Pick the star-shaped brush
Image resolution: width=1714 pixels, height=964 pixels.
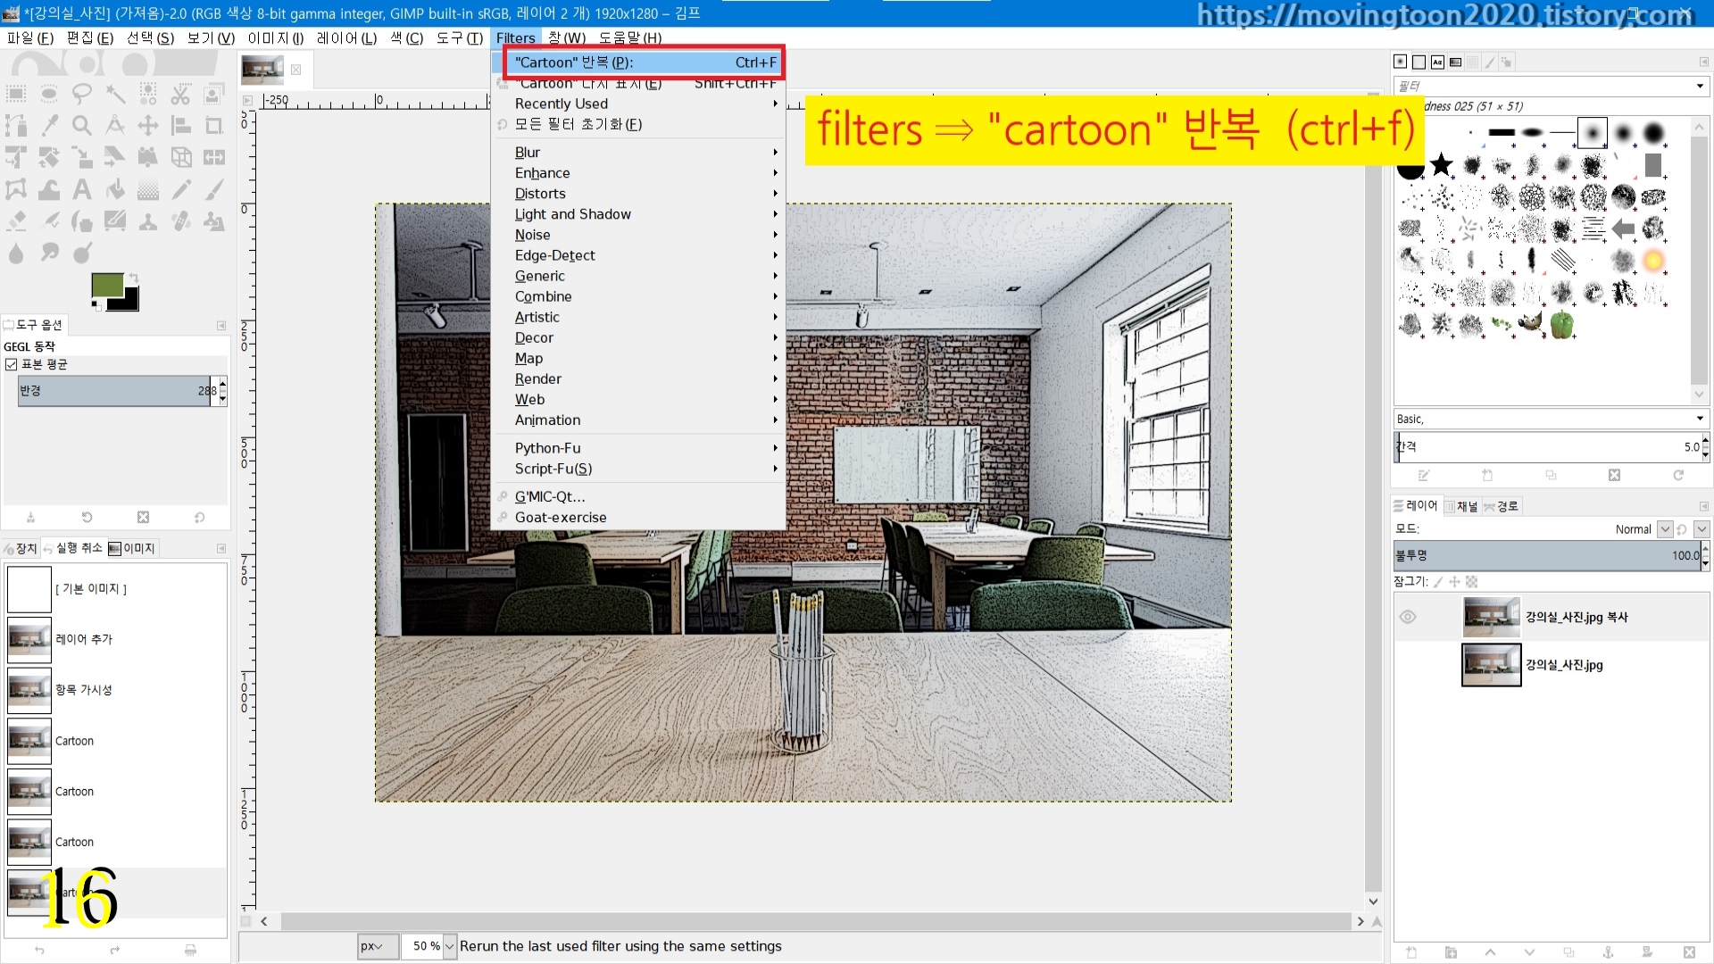(x=1441, y=165)
